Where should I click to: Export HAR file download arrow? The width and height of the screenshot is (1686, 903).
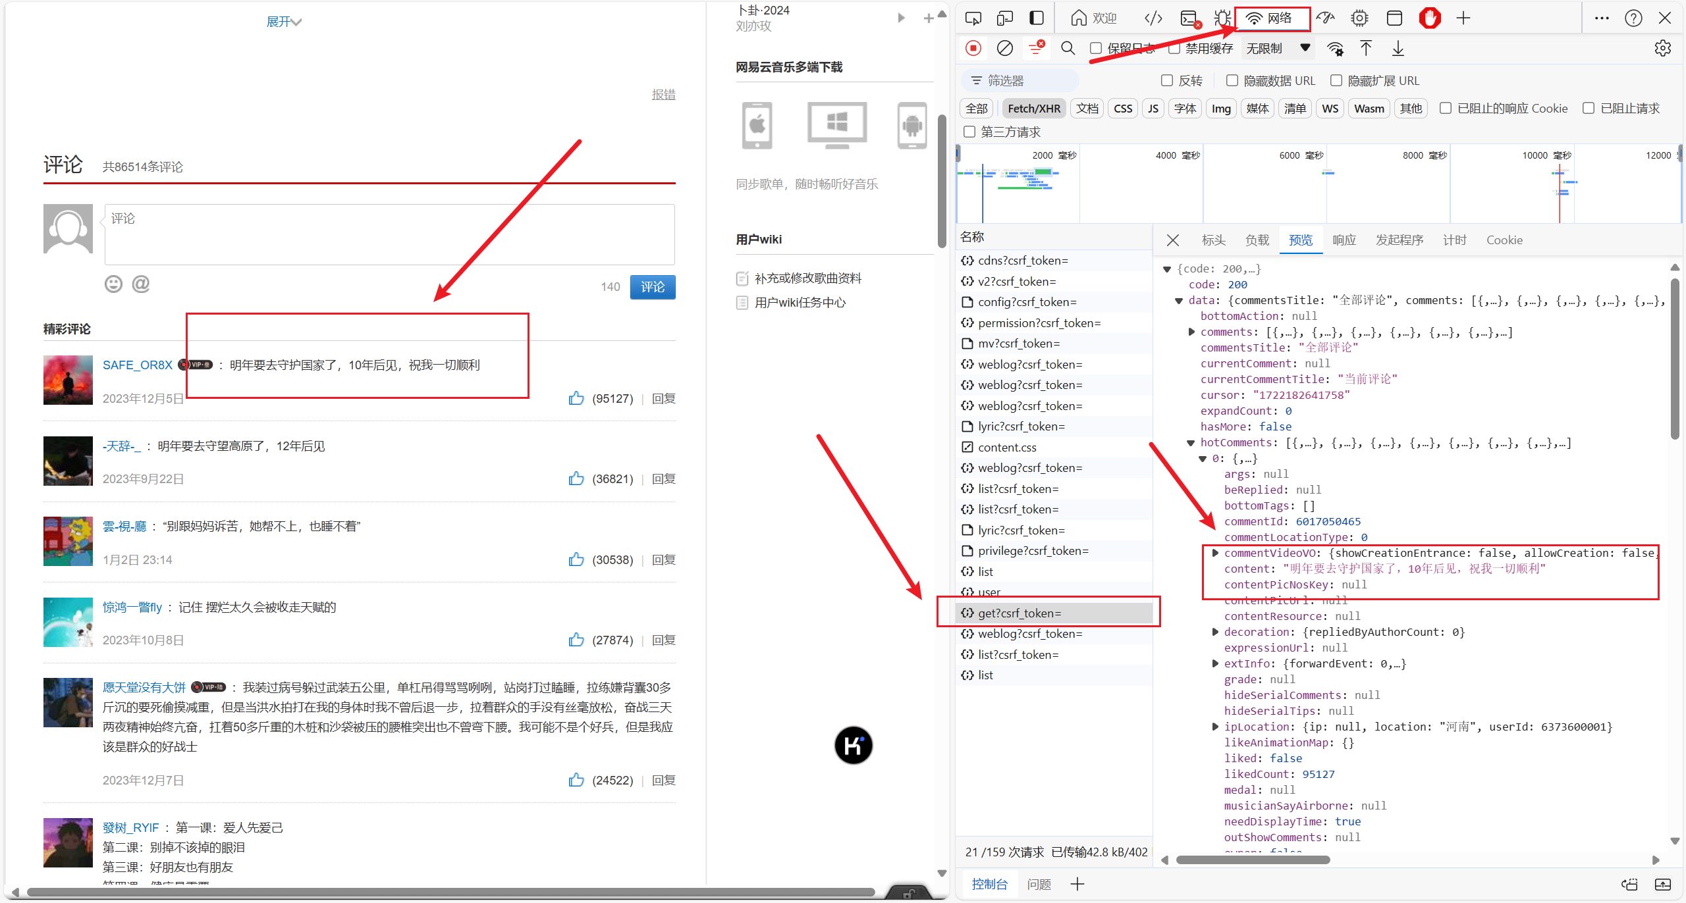coord(1398,48)
